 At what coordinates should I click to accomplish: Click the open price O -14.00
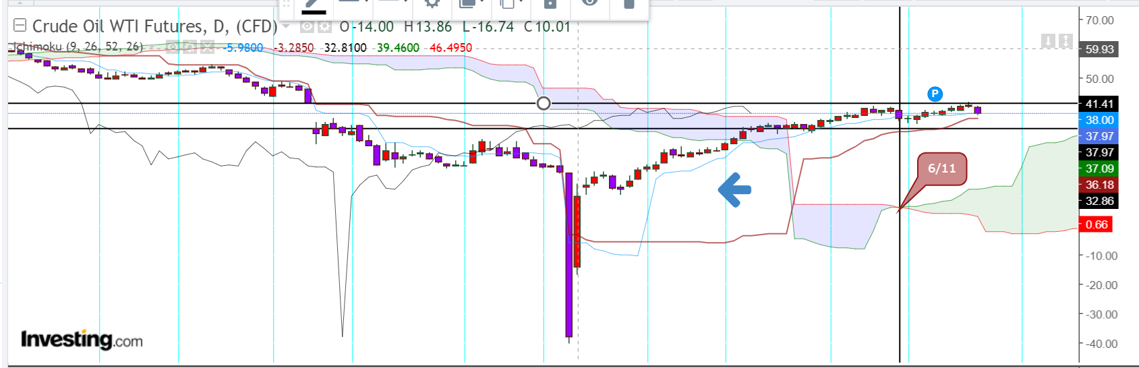tap(366, 27)
